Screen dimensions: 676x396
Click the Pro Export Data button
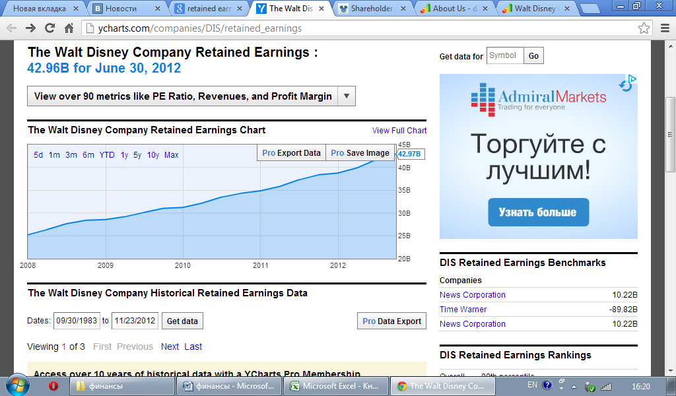[291, 153]
